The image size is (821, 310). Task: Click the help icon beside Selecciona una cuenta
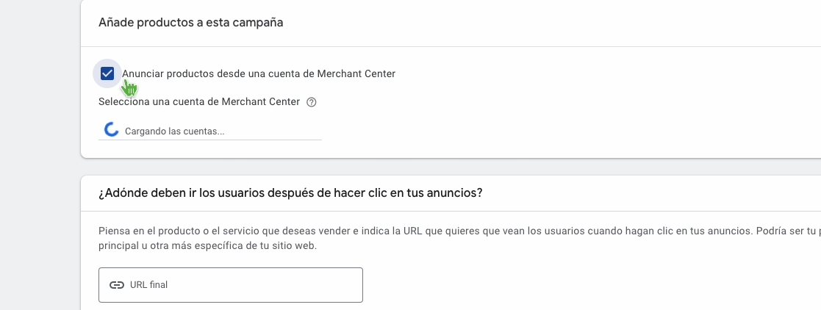pyautogui.click(x=311, y=102)
